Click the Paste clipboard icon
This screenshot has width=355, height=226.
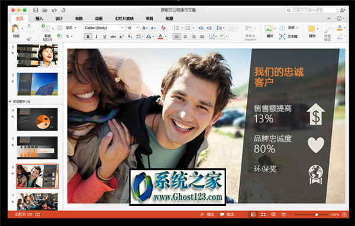point(15,29)
